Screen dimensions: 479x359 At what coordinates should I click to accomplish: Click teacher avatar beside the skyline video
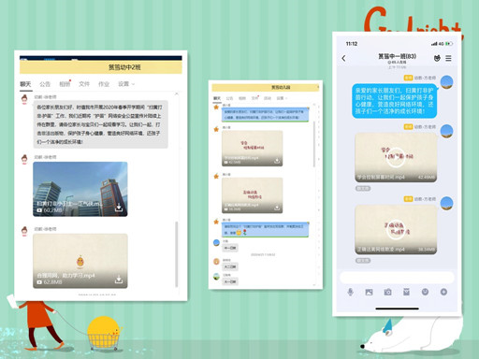pyautogui.click(x=24, y=159)
